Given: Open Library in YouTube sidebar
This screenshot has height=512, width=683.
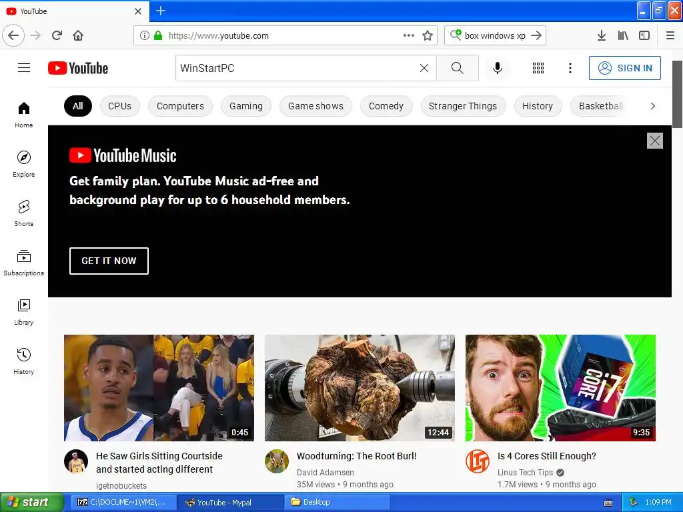Looking at the screenshot, I should 23,312.
